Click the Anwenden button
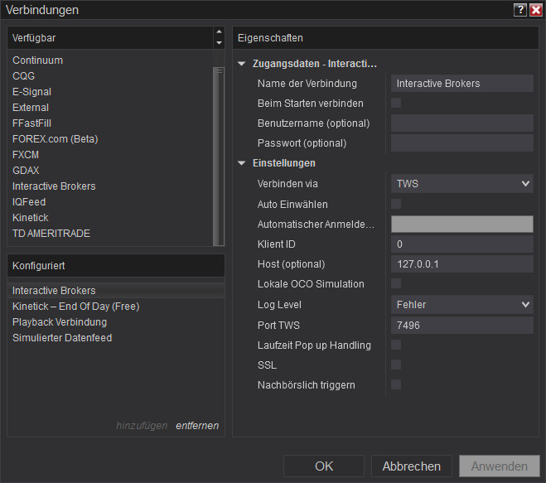 tap(500, 466)
